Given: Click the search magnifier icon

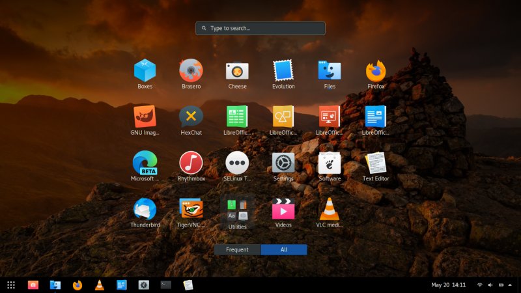Looking at the screenshot, I should pyautogui.click(x=204, y=28).
